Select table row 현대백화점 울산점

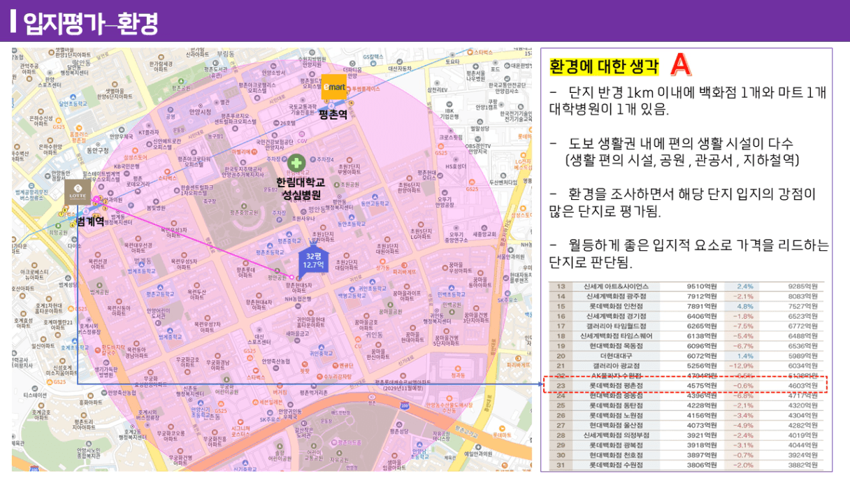686,425
